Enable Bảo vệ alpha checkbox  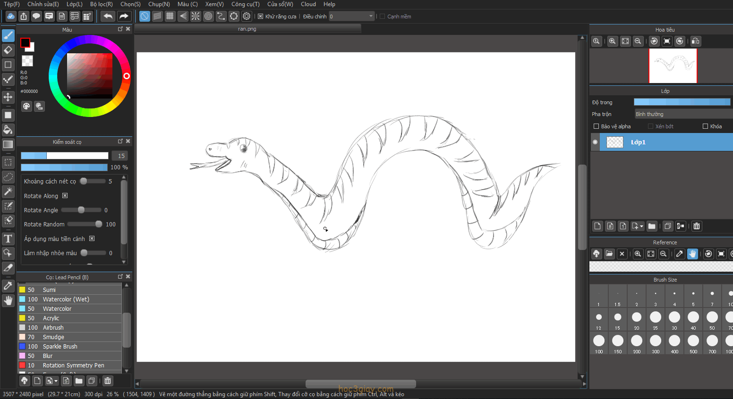pos(596,126)
